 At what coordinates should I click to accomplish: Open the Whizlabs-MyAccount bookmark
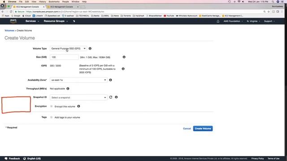[187, 16]
